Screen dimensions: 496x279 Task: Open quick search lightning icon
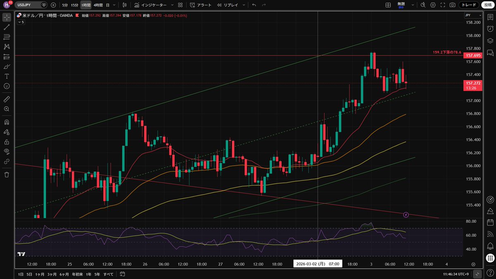(423, 5)
